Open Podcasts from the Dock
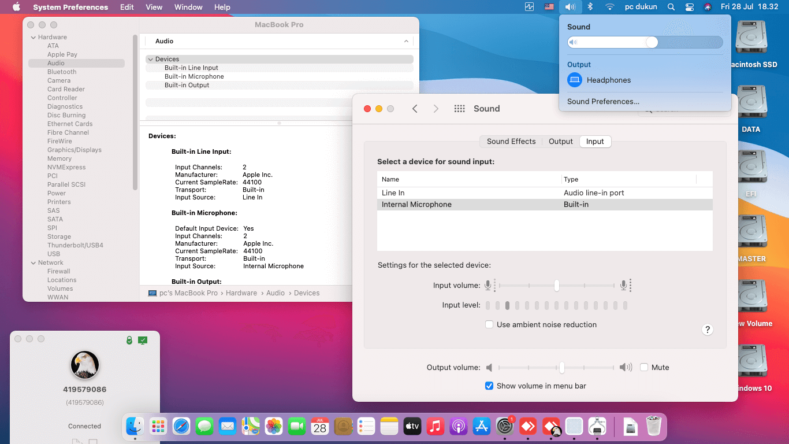This screenshot has height=444, width=789. [x=459, y=427]
